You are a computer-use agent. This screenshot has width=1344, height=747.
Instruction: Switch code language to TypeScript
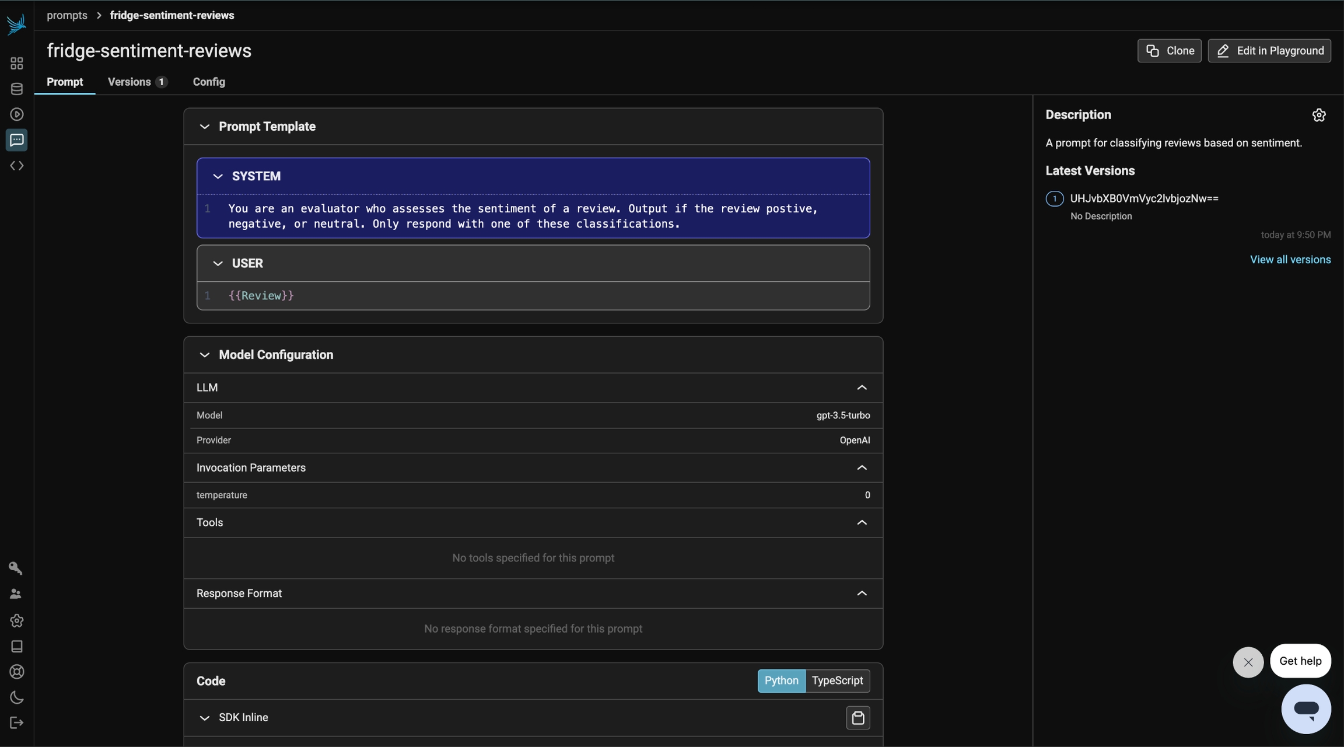[837, 680]
